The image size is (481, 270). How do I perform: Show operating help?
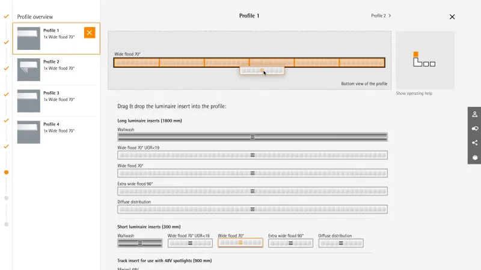414,94
